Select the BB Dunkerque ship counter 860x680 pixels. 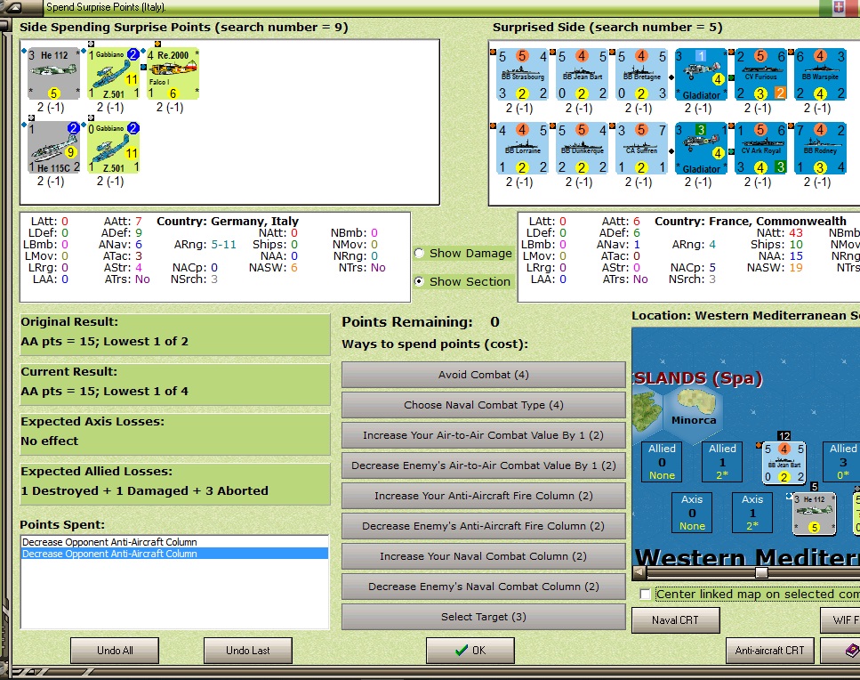[582, 148]
